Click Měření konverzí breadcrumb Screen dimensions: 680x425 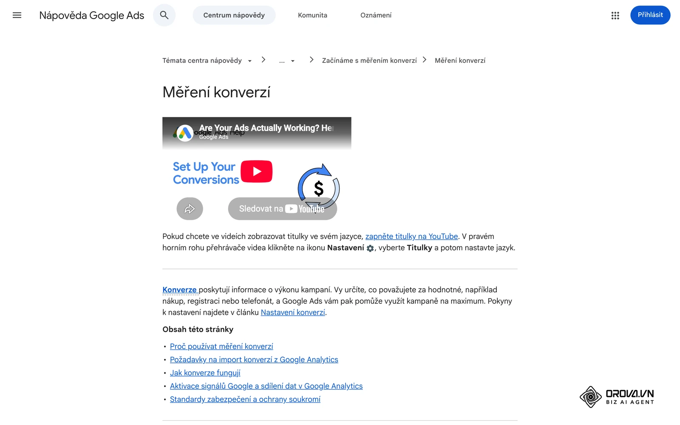[x=460, y=60]
